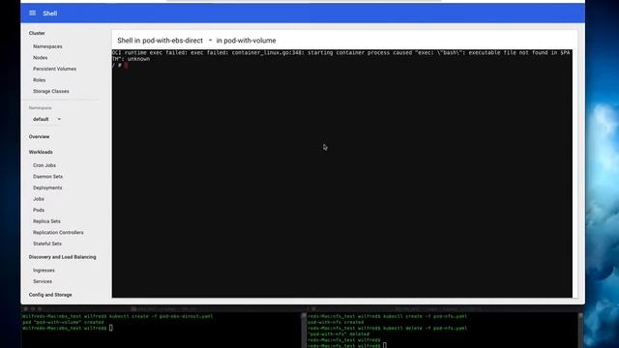Open Jobs in Workloads
The width and height of the screenshot is (619, 348).
click(x=39, y=199)
